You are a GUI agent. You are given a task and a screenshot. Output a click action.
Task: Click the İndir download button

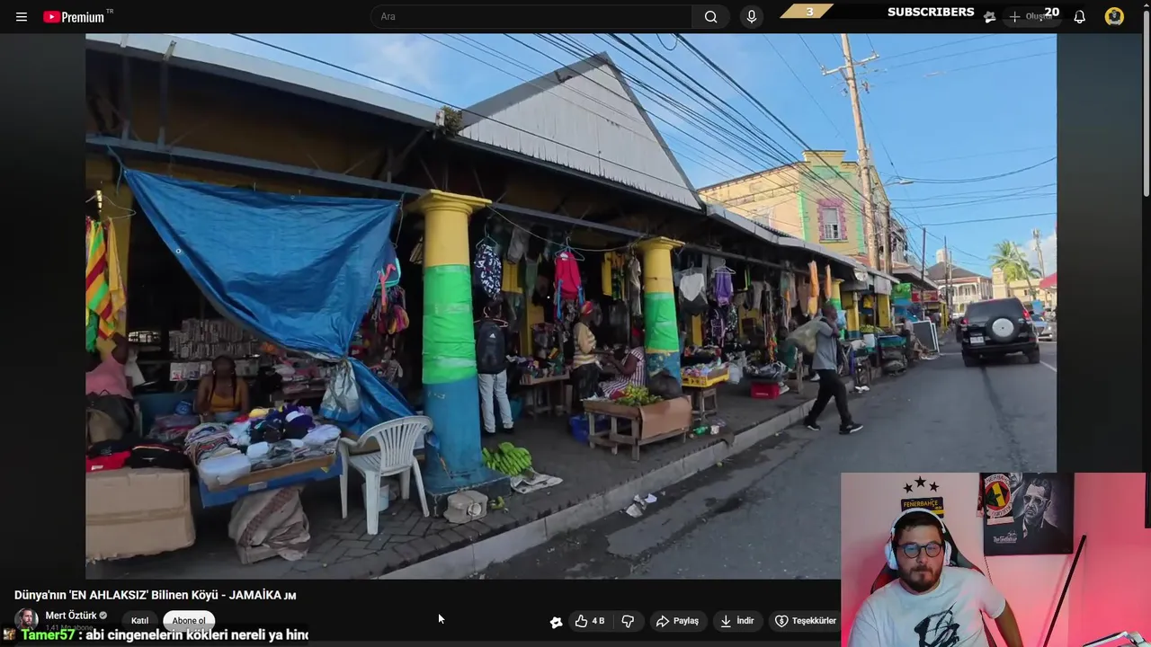tap(737, 621)
